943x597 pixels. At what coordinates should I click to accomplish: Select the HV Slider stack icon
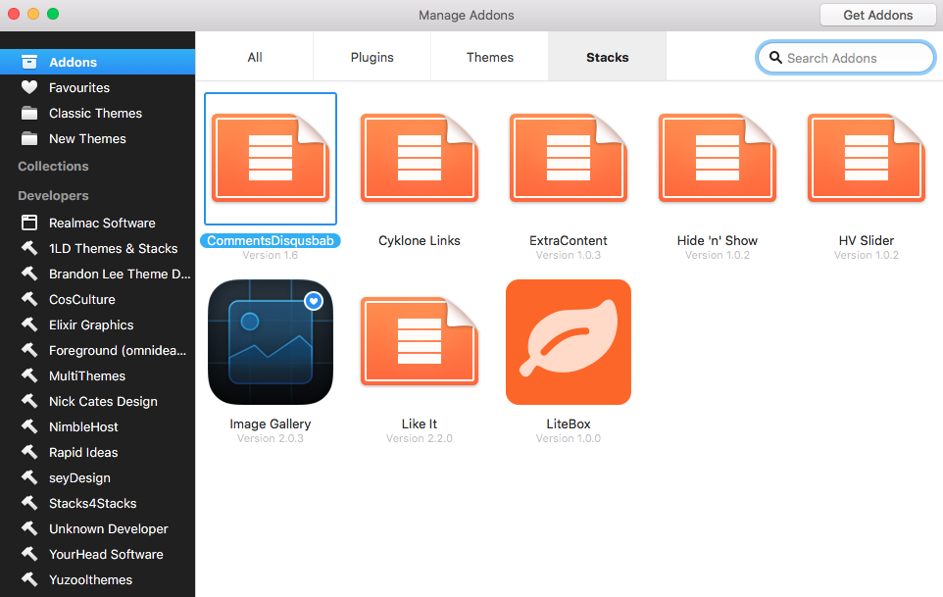click(866, 158)
